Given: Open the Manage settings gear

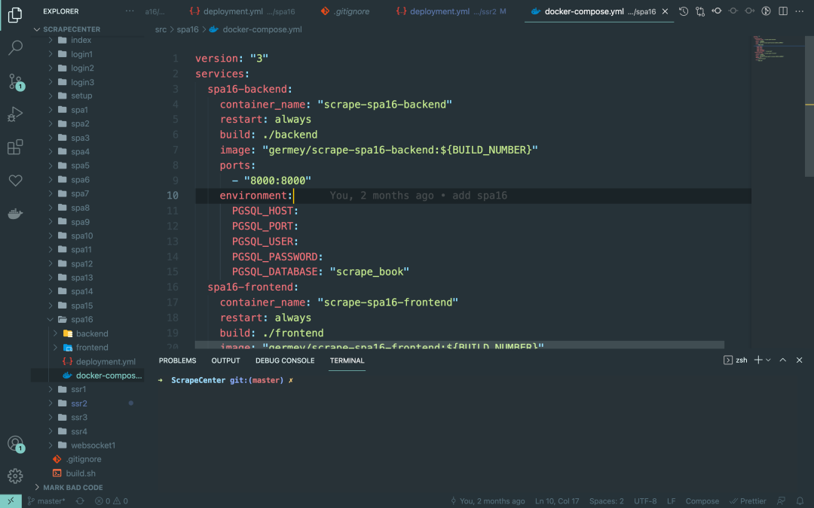Looking at the screenshot, I should click(x=16, y=476).
